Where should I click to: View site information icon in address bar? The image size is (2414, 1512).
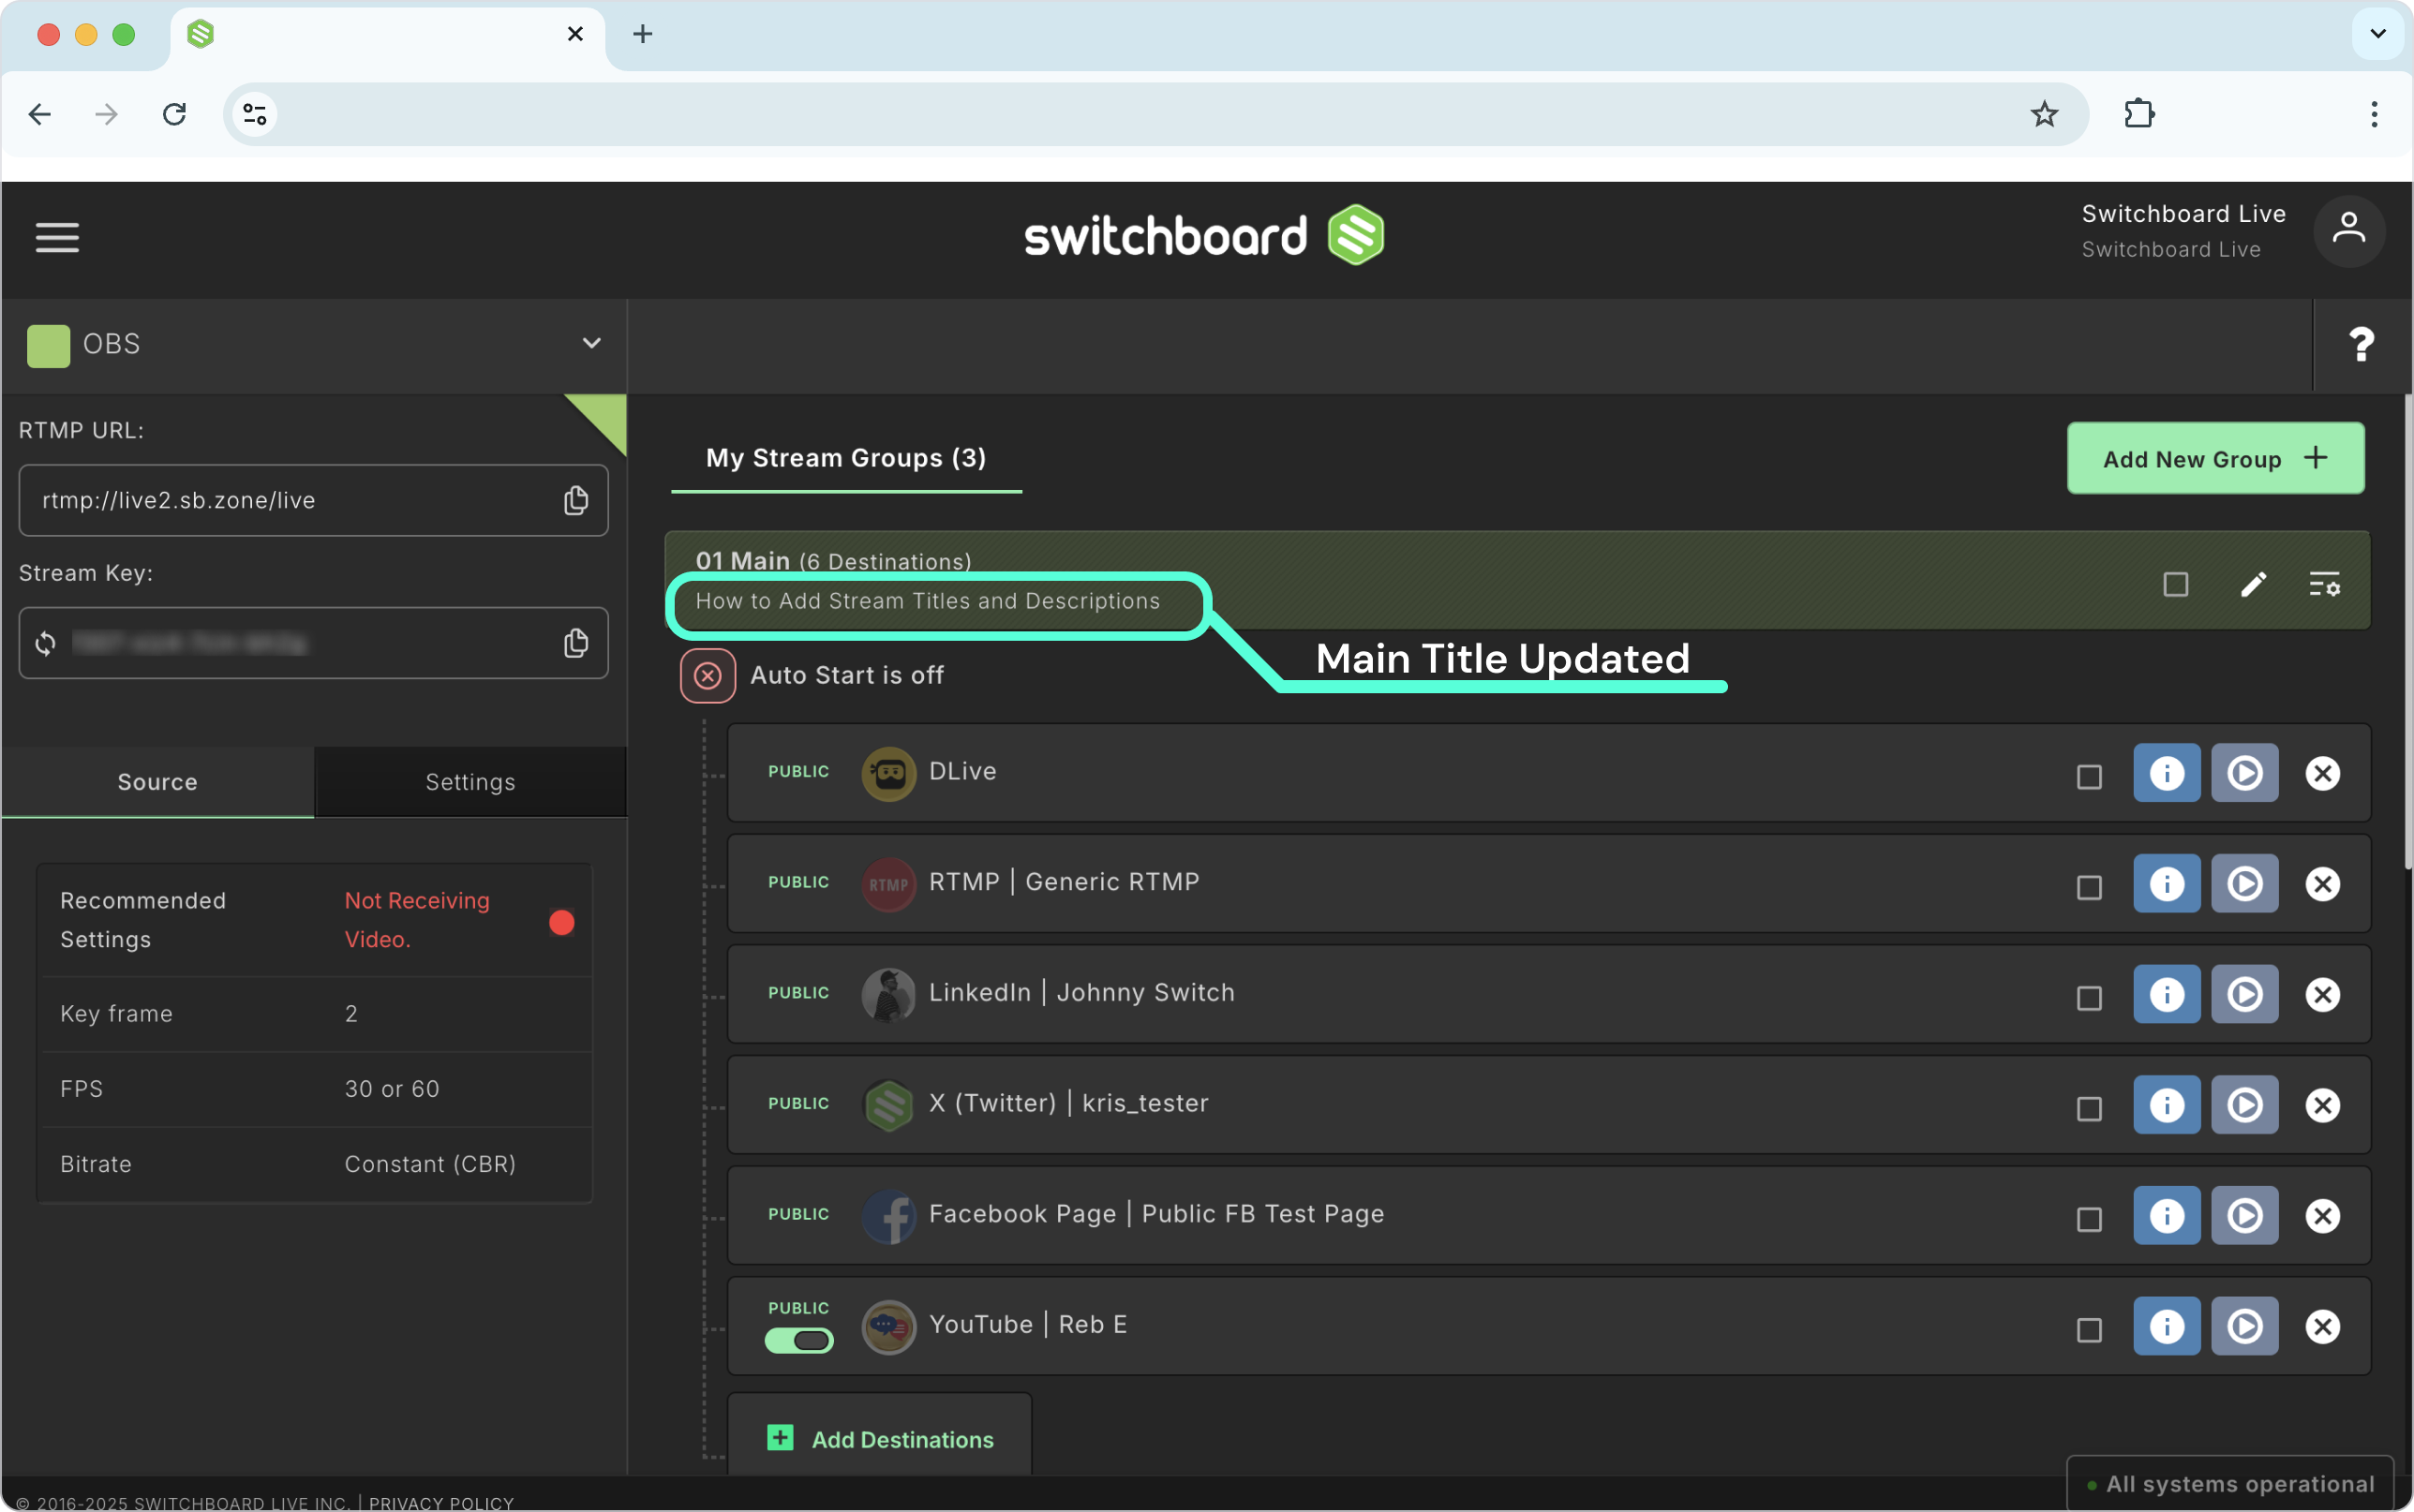click(x=255, y=115)
